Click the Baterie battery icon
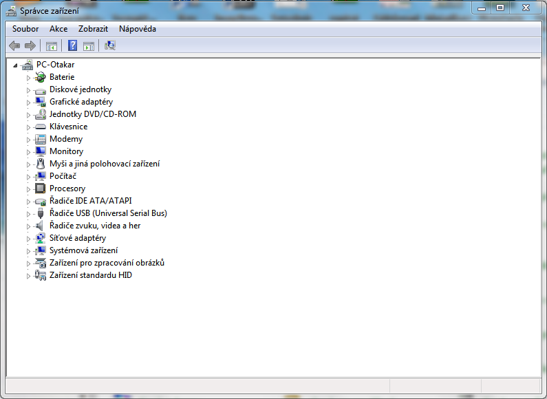 click(x=41, y=77)
